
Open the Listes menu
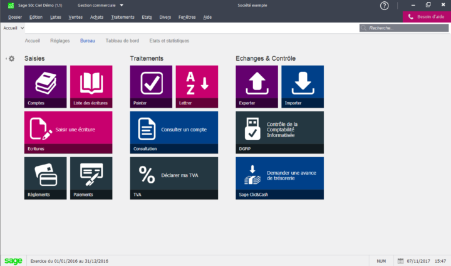click(x=56, y=18)
